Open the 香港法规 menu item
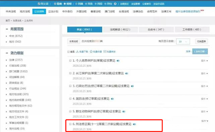 [x=96, y=12]
